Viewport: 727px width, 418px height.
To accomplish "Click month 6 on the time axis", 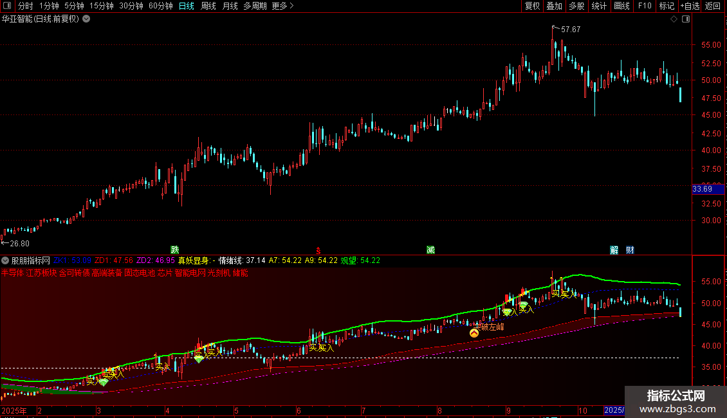I will click(x=299, y=410).
